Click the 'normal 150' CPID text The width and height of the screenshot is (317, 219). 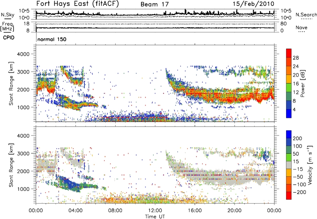click(x=52, y=39)
